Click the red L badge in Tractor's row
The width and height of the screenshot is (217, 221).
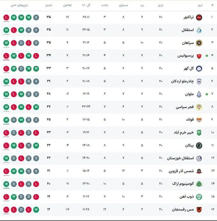point(6,17)
